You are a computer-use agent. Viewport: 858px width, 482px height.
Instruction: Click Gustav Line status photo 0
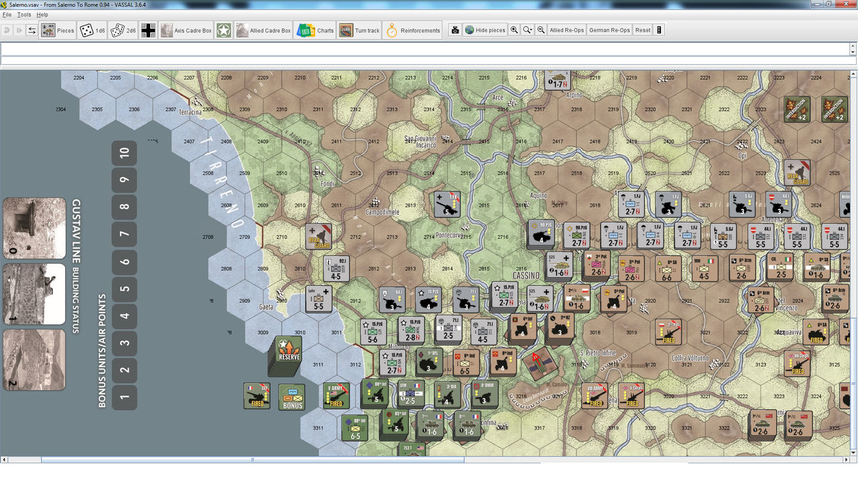click(x=34, y=228)
